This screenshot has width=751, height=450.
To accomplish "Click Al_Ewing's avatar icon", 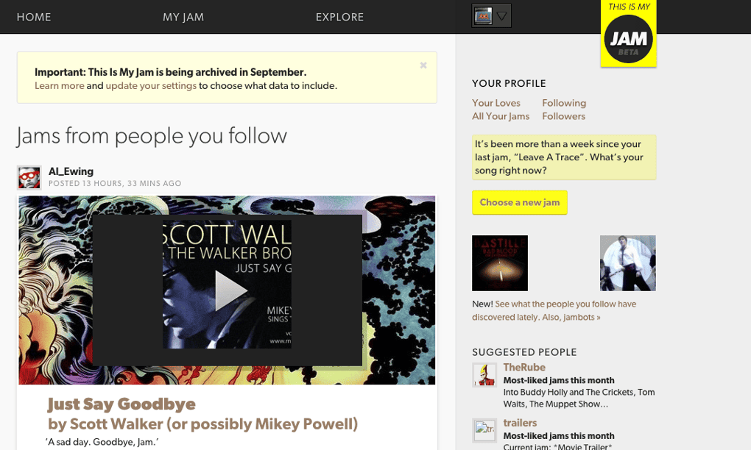I will pyautogui.click(x=29, y=176).
